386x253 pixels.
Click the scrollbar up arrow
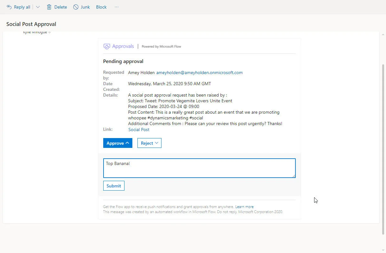384,34
